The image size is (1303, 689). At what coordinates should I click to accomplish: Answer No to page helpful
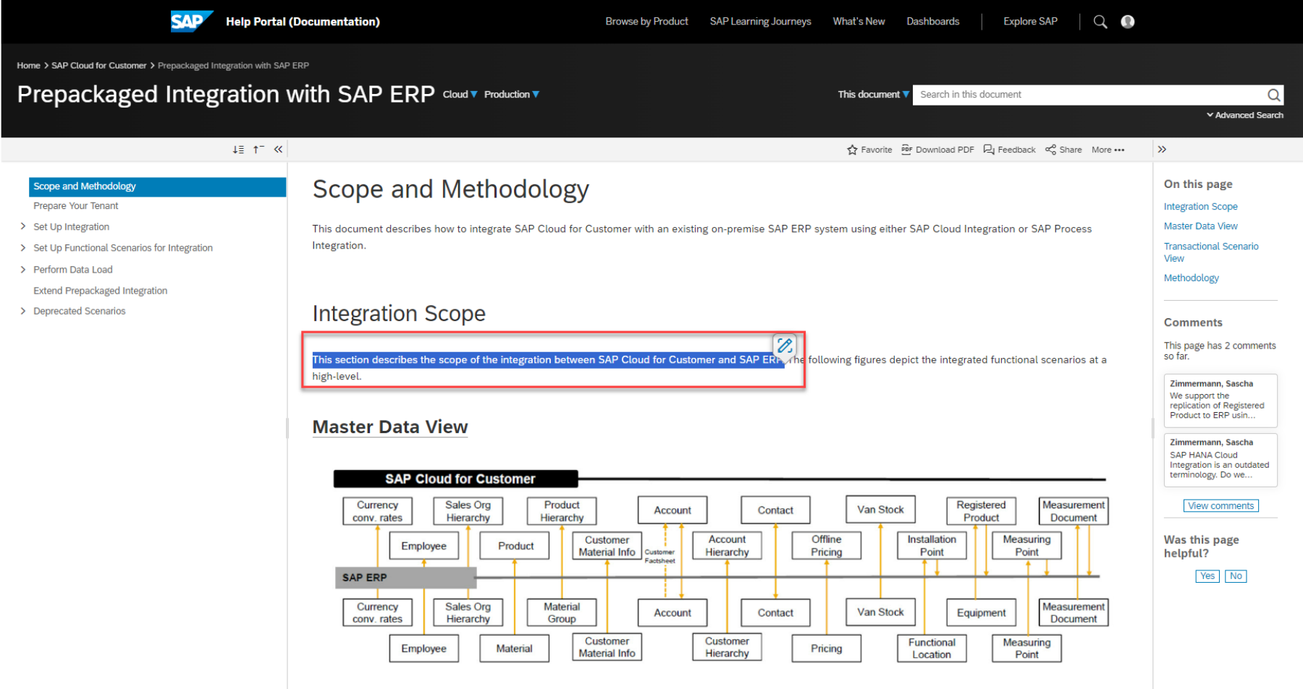coord(1236,576)
